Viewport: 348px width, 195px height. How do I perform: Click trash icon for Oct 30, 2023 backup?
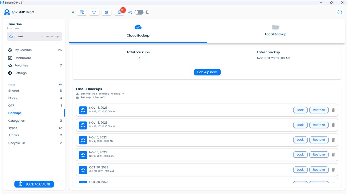coord(333,170)
